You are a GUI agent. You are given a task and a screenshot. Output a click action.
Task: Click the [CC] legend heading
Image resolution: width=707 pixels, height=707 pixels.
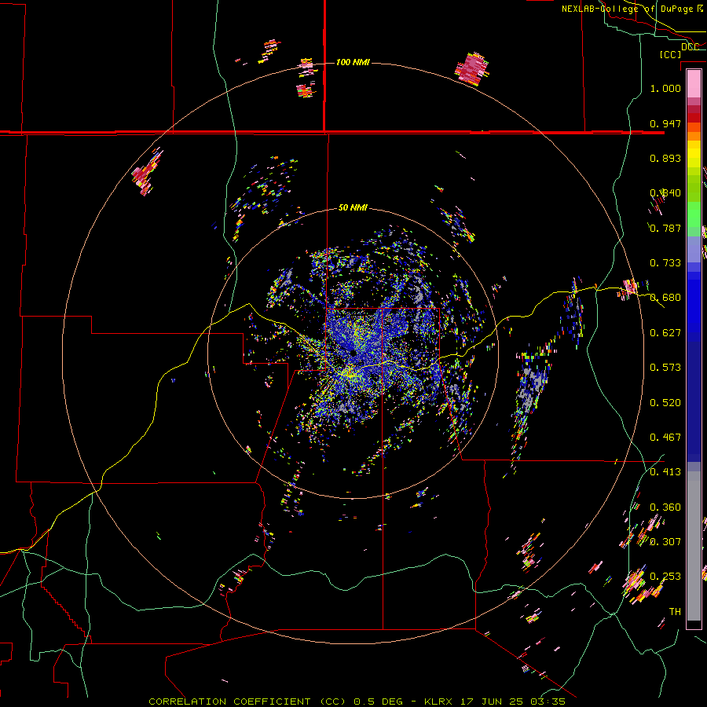pyautogui.click(x=671, y=54)
